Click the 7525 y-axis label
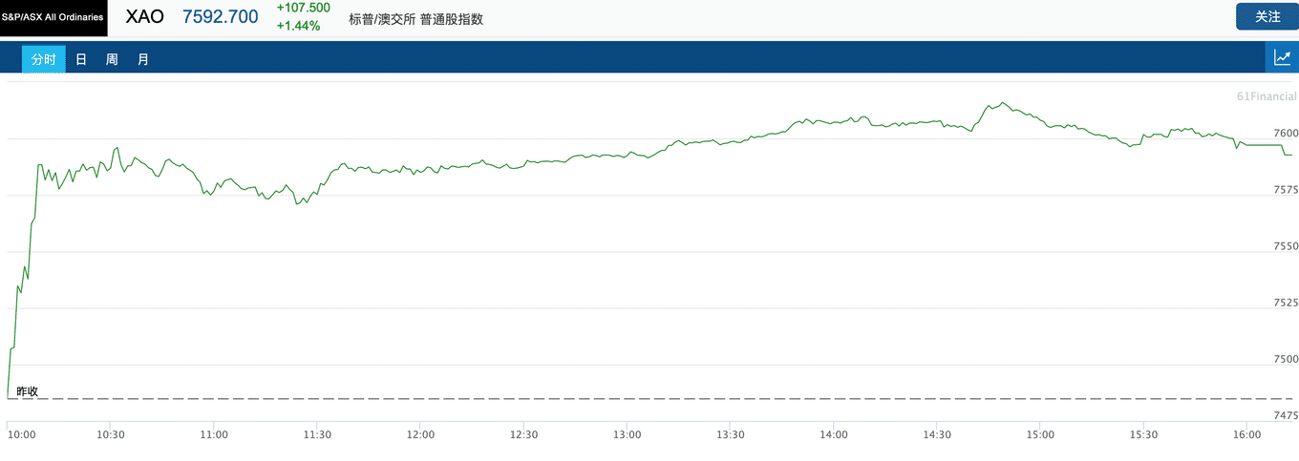The image size is (1299, 461). pyautogui.click(x=1286, y=303)
